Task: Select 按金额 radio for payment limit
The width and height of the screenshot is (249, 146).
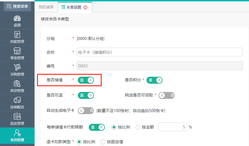Action: 138,127
